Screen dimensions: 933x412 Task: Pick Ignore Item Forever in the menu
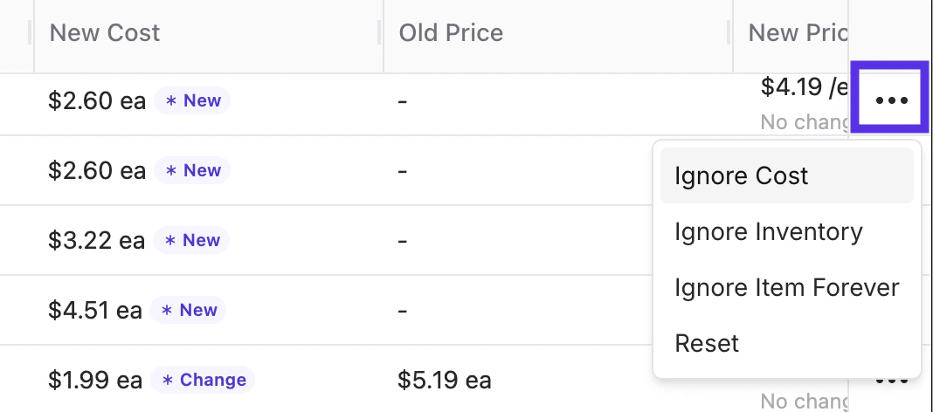[x=786, y=287]
